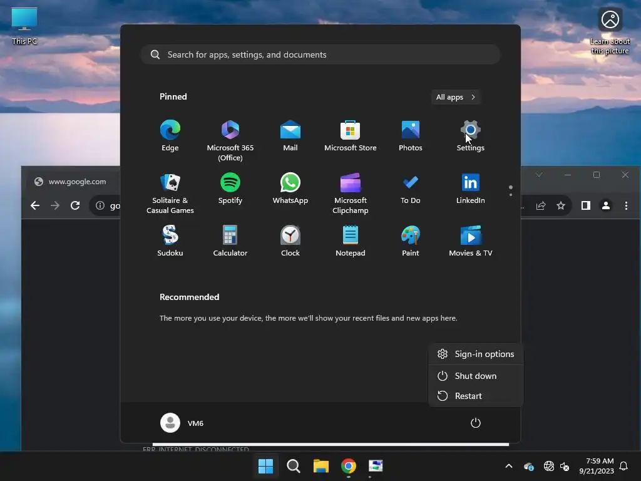
Task: Choose Sign-in options from power menu
Action: pyautogui.click(x=476, y=354)
